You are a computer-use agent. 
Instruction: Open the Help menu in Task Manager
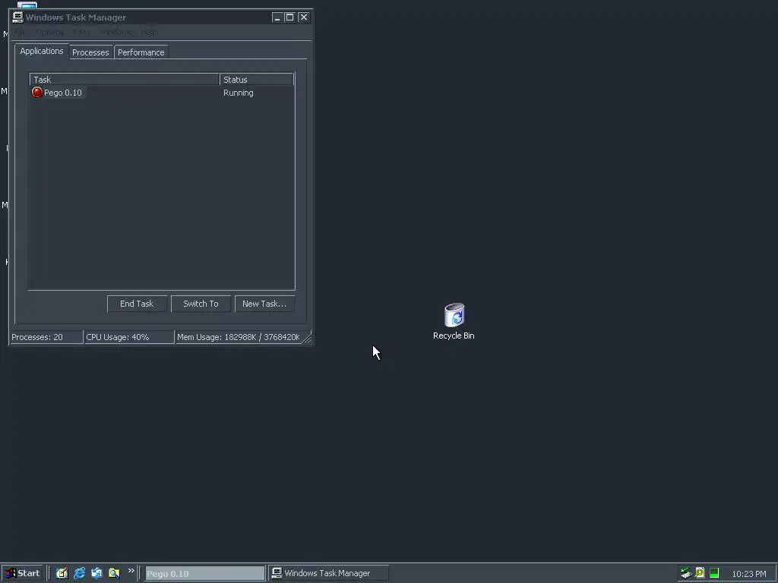(149, 32)
